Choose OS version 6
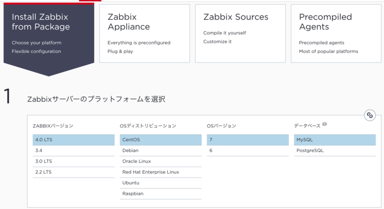This screenshot has width=384, height=209. 248,151
